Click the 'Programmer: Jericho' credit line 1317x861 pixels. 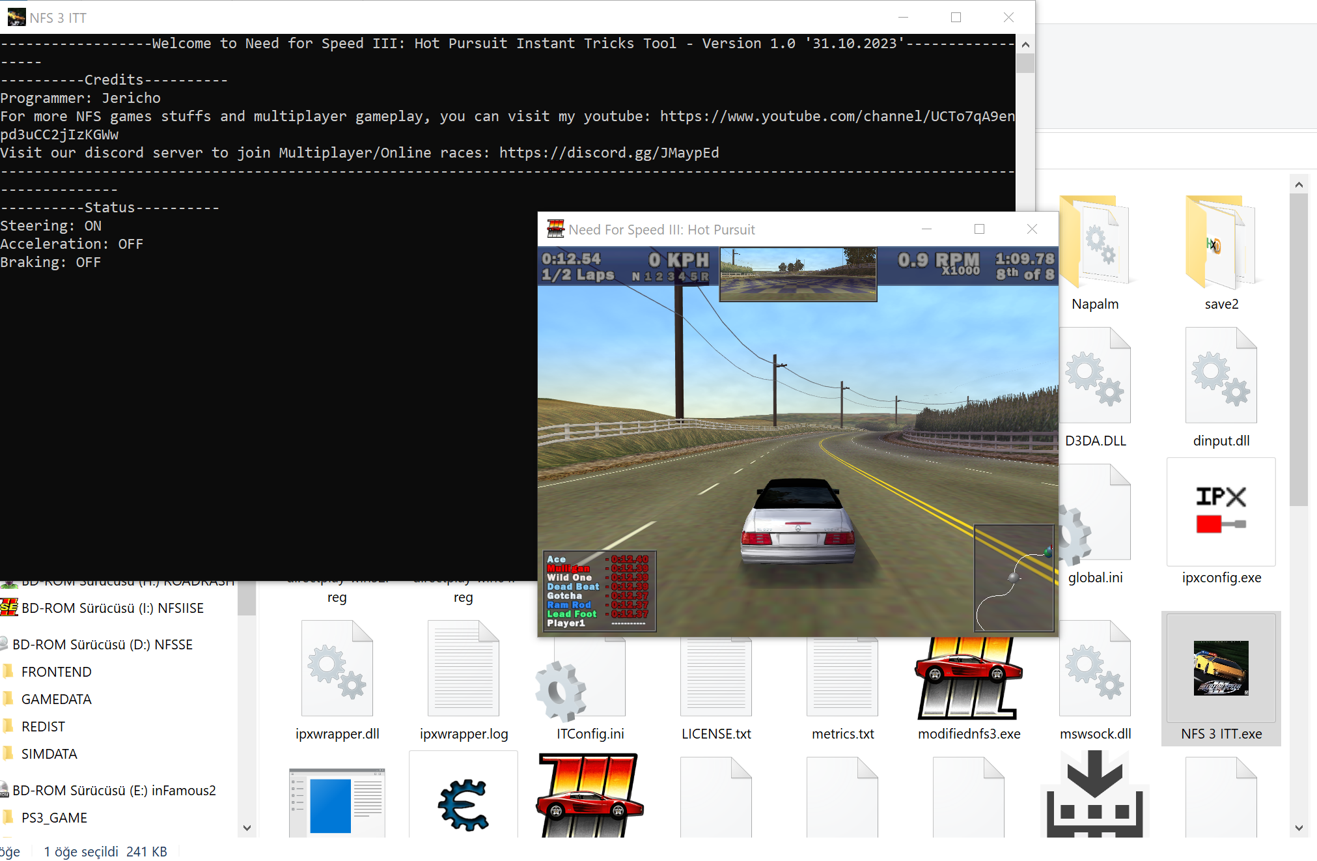(80, 98)
